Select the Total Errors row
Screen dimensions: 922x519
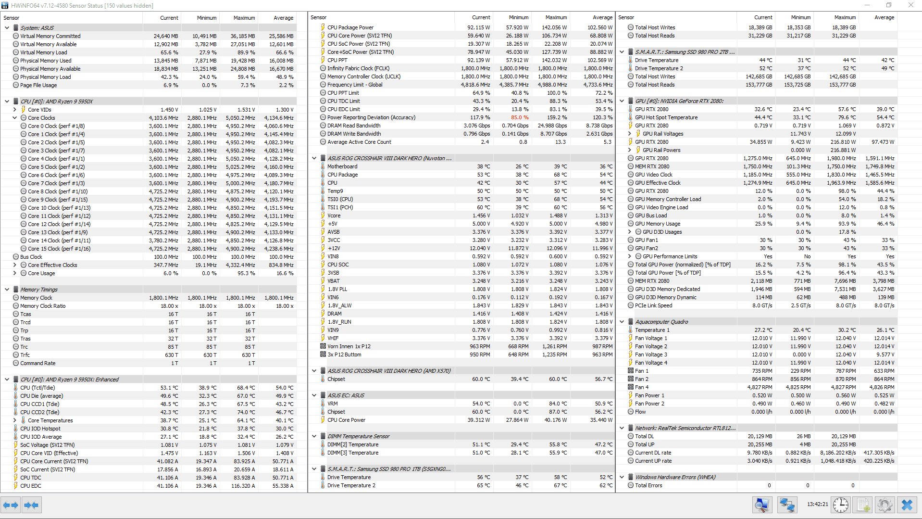pyautogui.click(x=757, y=485)
